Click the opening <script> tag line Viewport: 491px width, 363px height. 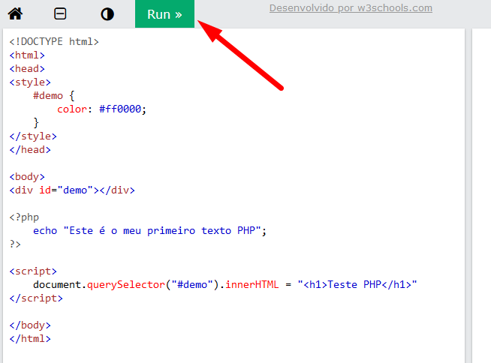coord(33,271)
